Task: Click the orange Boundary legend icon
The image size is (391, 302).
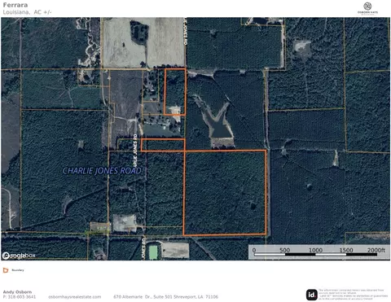Action: [x=6, y=270]
